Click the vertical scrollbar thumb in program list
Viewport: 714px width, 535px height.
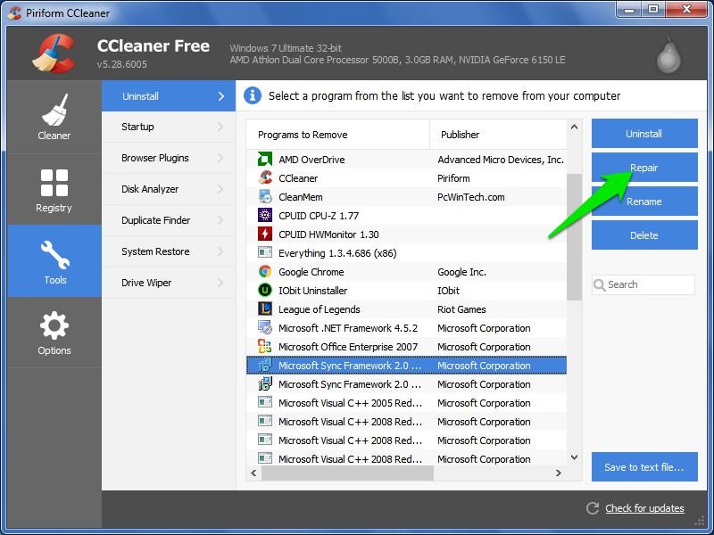coord(574,236)
